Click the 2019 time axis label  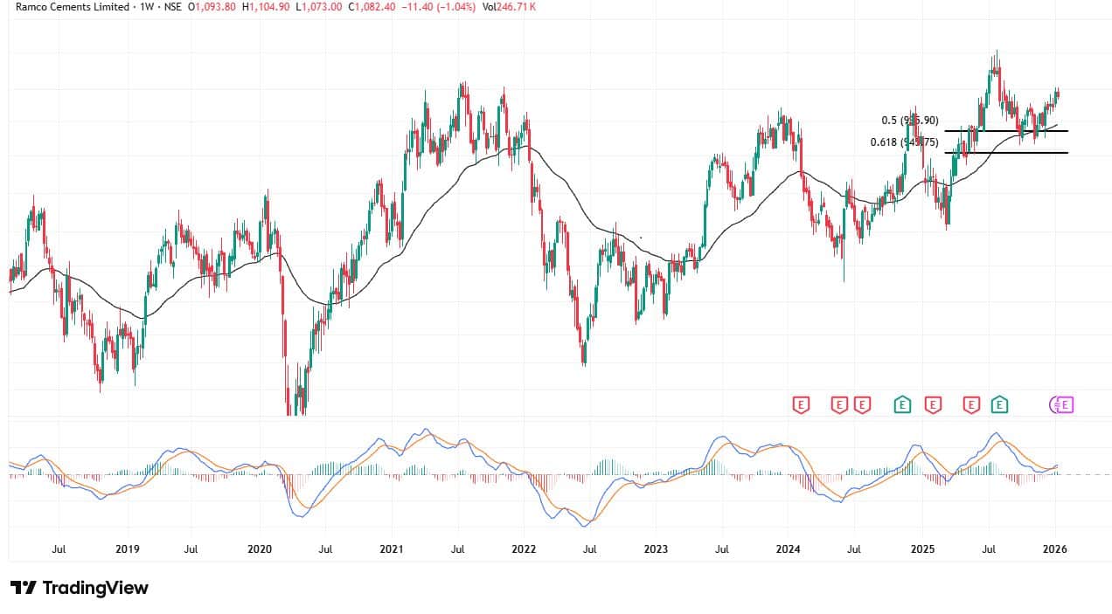point(128,549)
